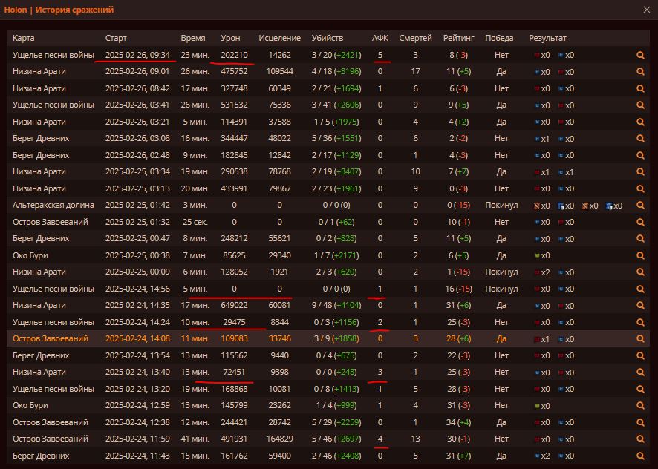
Task: Click the Holon | История сражений title
Action: pos(59,10)
